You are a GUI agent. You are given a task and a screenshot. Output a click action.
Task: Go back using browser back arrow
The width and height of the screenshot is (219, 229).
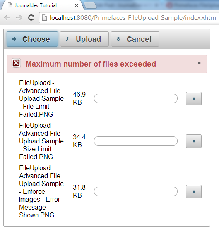pos(7,18)
